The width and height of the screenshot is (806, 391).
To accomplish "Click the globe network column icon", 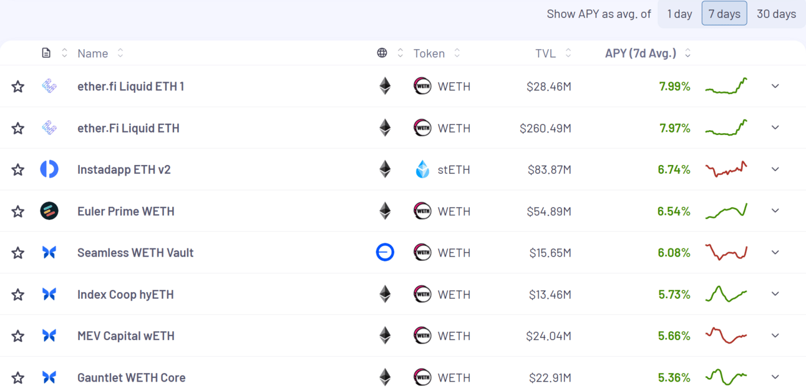I will (x=382, y=53).
